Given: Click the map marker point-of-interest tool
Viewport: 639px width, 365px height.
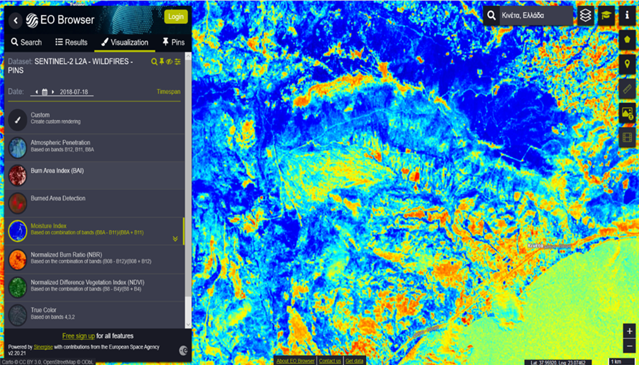Looking at the screenshot, I should click(x=627, y=64).
